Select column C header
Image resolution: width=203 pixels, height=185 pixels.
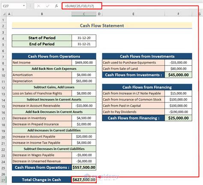pyautogui.click(x=84, y=14)
